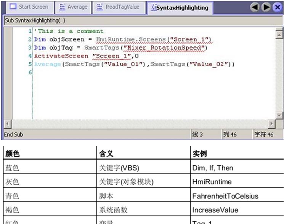Click the ActivateScreen function in line 4

click(61, 56)
